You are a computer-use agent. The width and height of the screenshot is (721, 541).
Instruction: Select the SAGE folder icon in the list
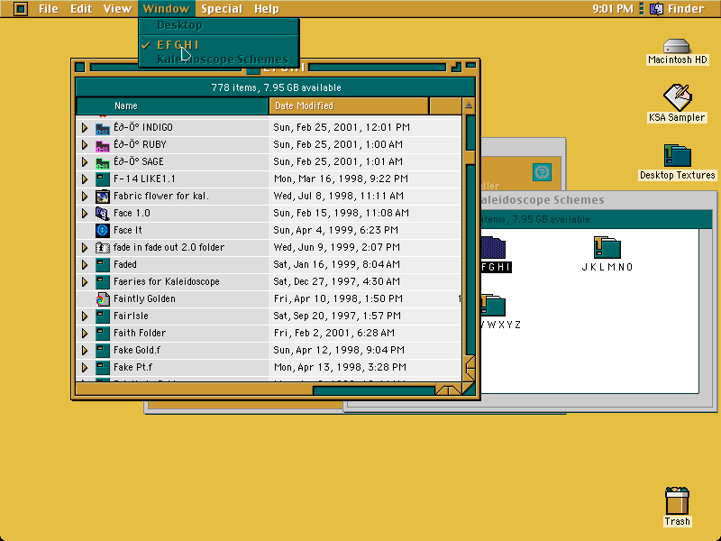coord(102,162)
